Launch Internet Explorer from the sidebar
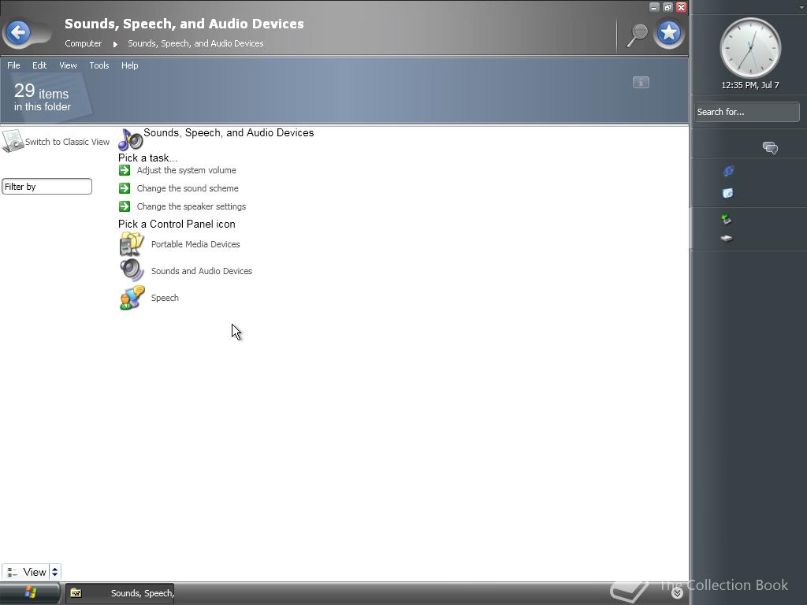The height and width of the screenshot is (605, 807). tap(728, 171)
